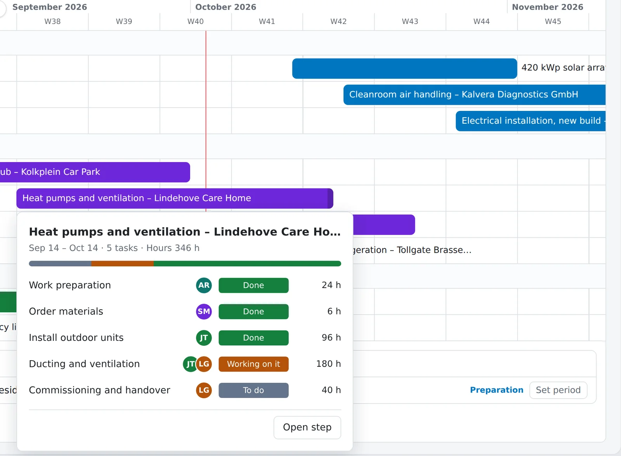
Task: Click the Order materials task name
Action: click(x=66, y=312)
